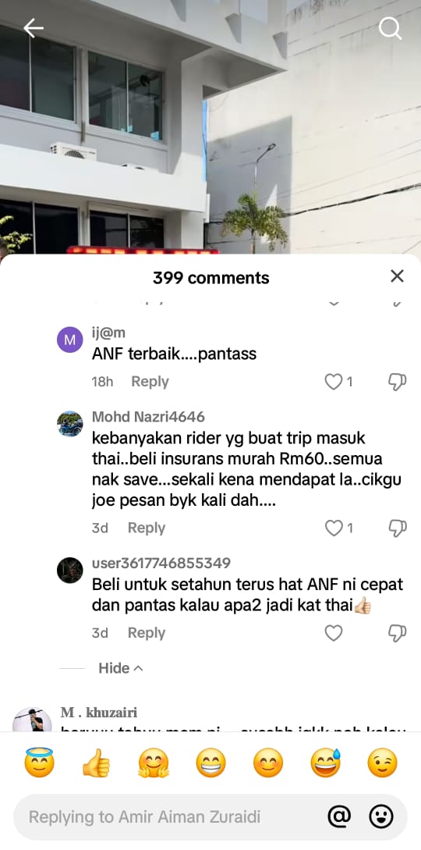Dislike Mohd Nazri4646's comment
Screen dimensions: 421x850
398,528
